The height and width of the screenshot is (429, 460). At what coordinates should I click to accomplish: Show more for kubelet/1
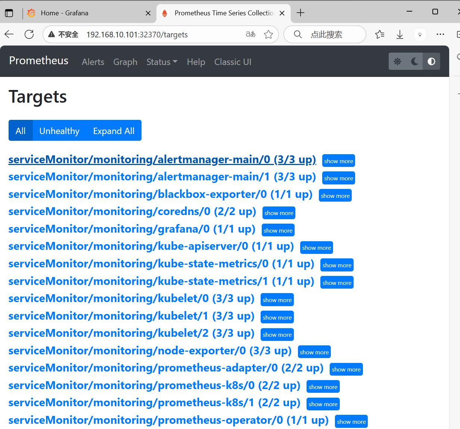point(277,317)
